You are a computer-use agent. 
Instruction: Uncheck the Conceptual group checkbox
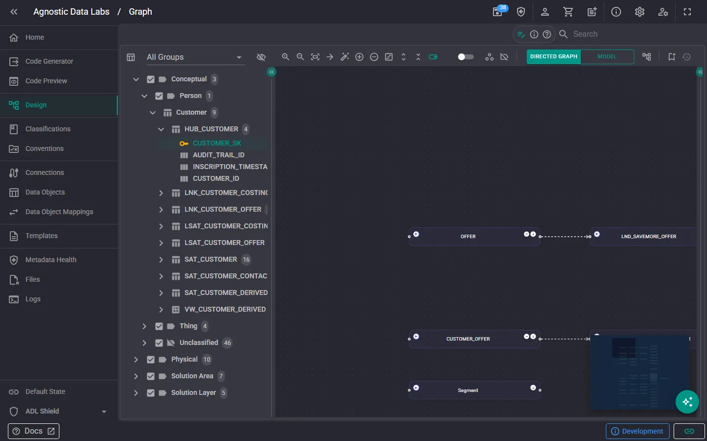(151, 79)
